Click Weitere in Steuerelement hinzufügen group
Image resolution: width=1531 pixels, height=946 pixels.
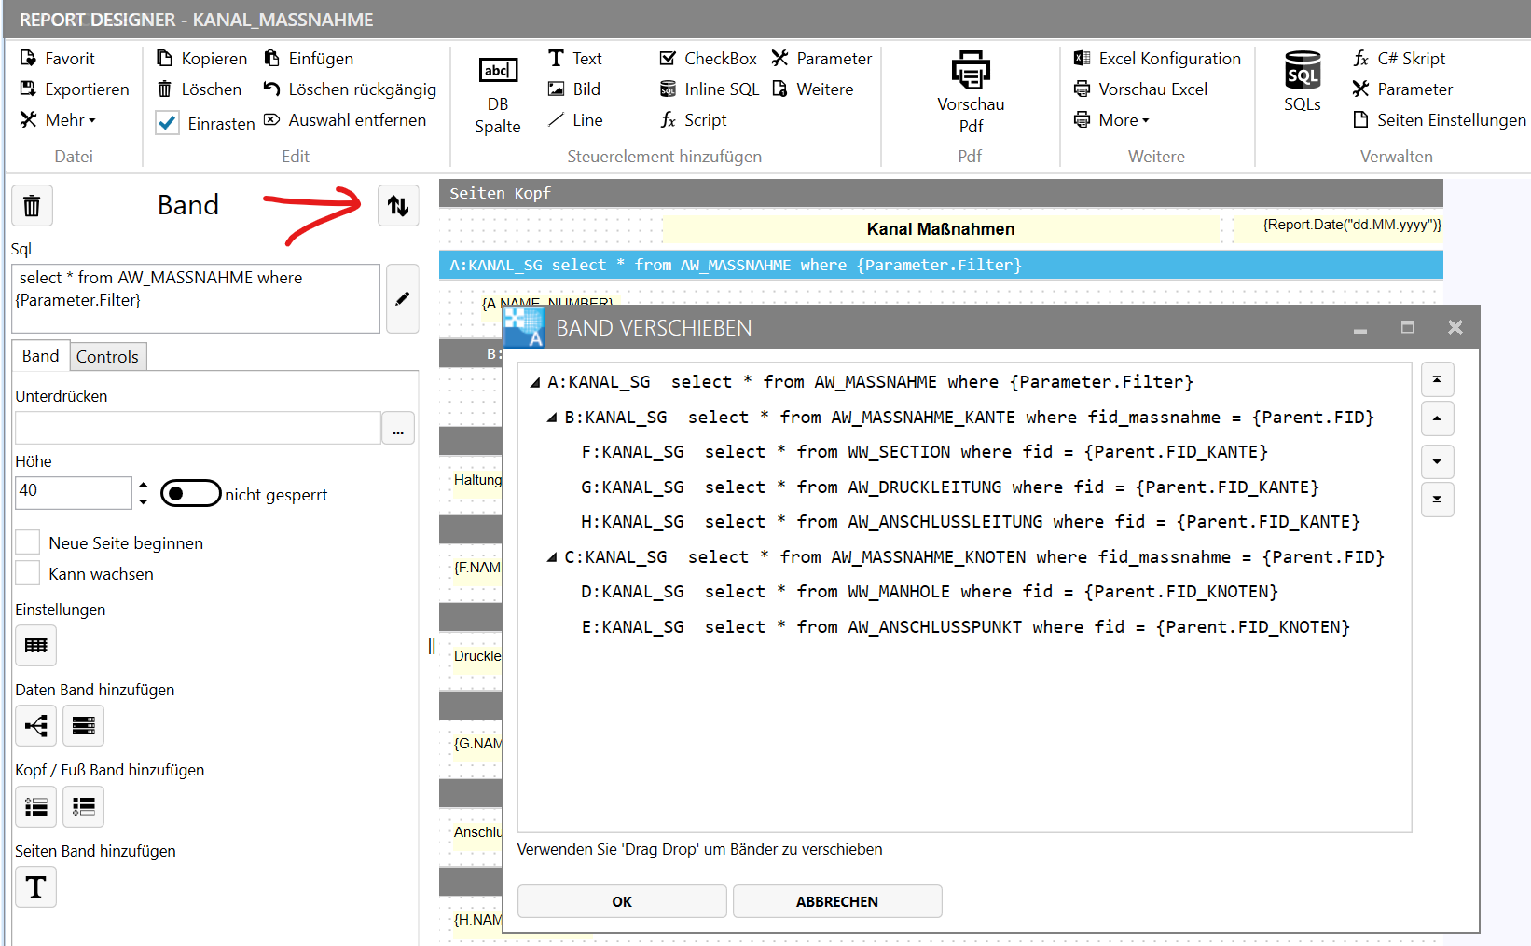click(x=812, y=89)
